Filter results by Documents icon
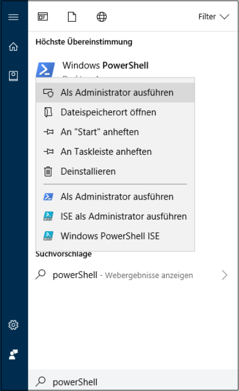The image size is (239, 391). (x=72, y=17)
